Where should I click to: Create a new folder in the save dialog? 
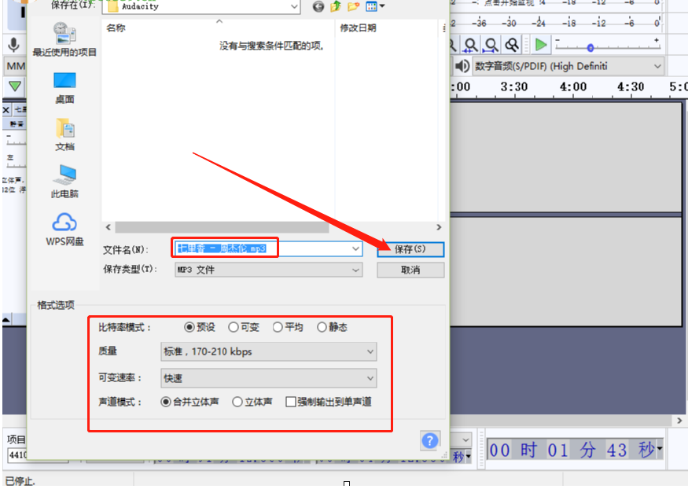(353, 6)
